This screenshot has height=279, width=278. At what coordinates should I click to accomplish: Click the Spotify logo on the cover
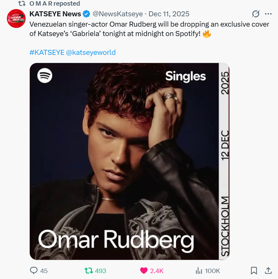coord(45,76)
